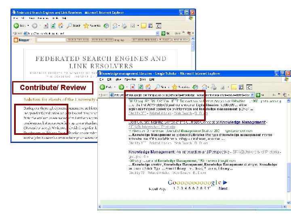291x218 pixels.
Task: Go to result page 2
Action: point(178,189)
